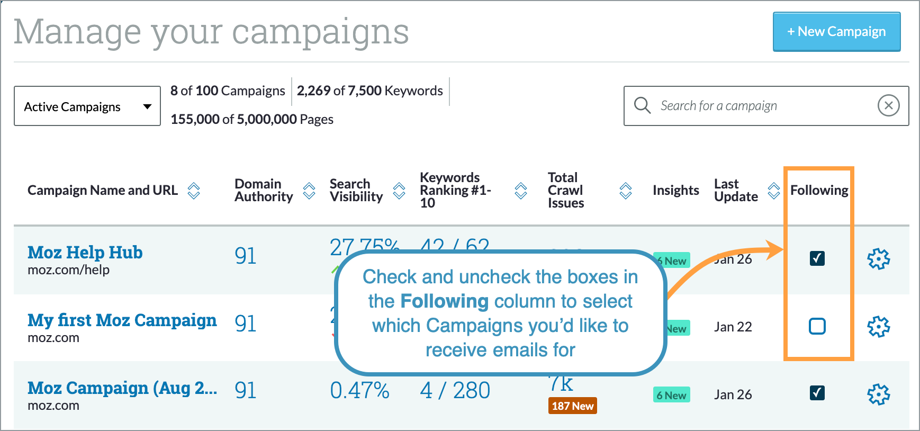Screen dimensions: 920x431
Task: Sort by Search Visibility
Action: 399,191
